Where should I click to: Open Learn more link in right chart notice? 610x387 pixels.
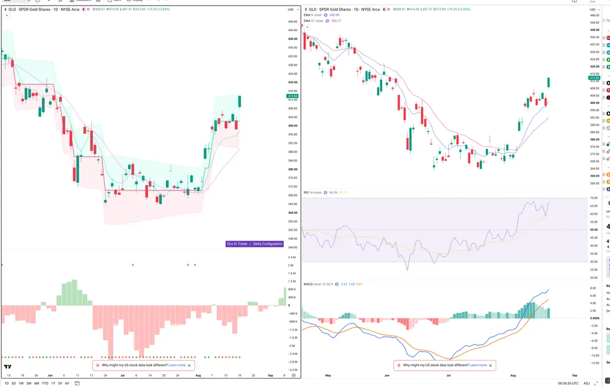[478, 365]
